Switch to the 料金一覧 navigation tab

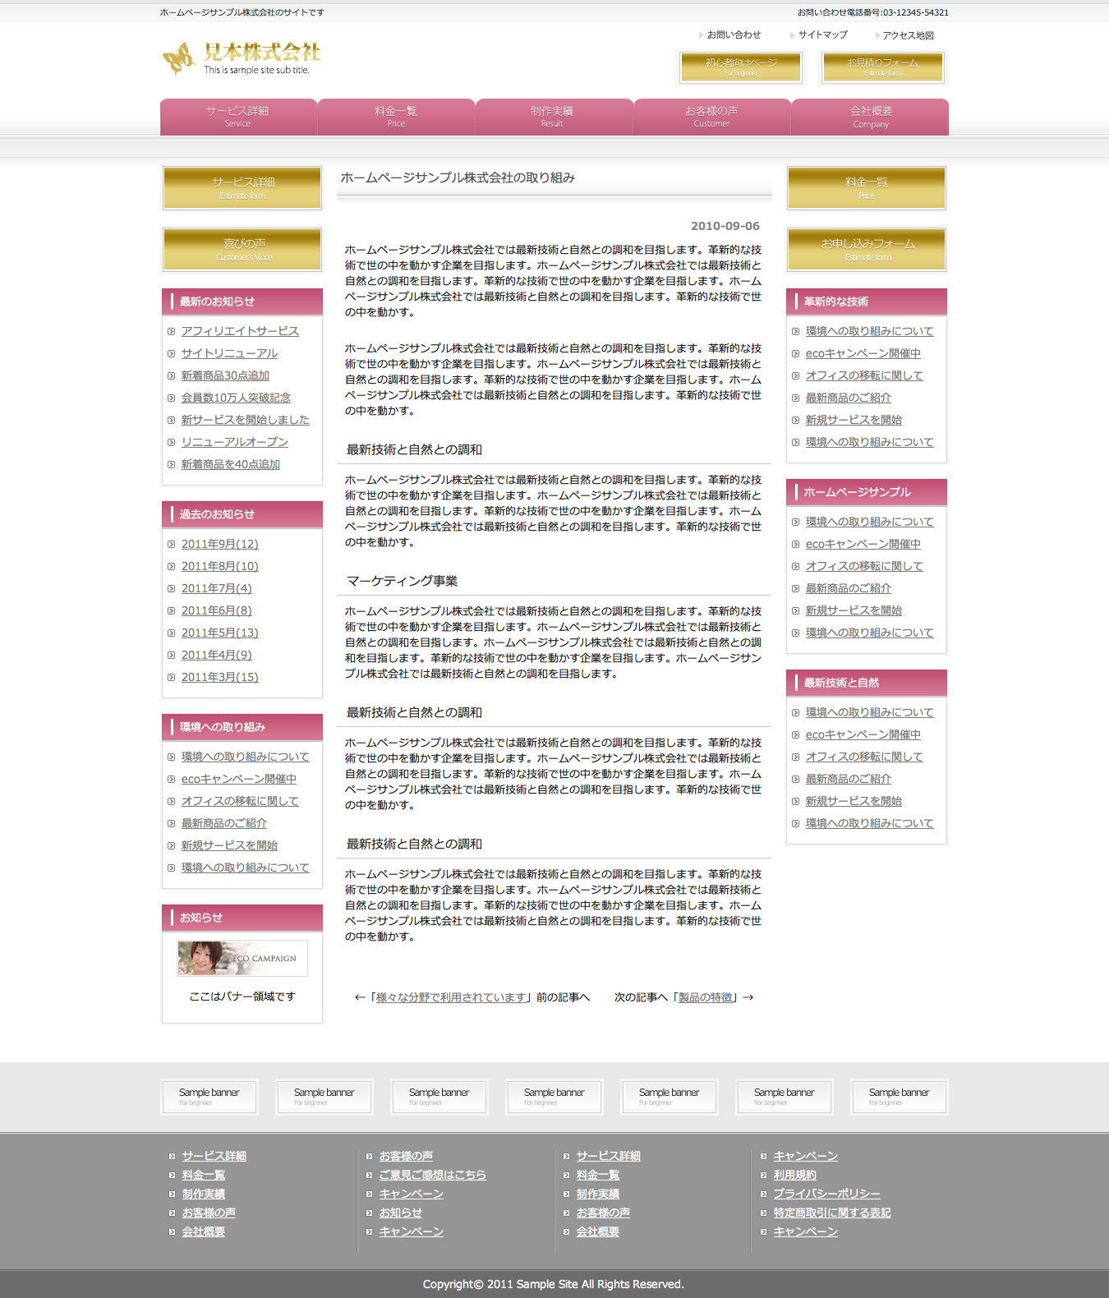[x=396, y=117]
